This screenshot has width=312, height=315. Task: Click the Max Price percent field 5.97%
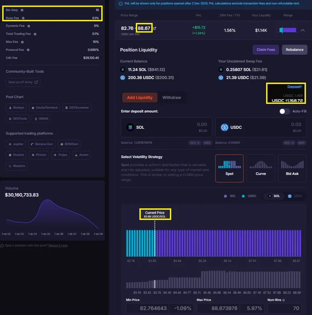(253, 309)
